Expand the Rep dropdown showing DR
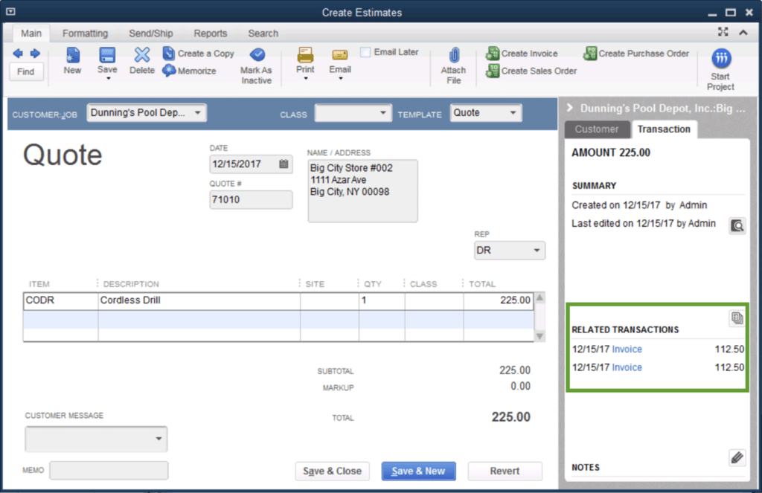The image size is (762, 493). (536, 251)
